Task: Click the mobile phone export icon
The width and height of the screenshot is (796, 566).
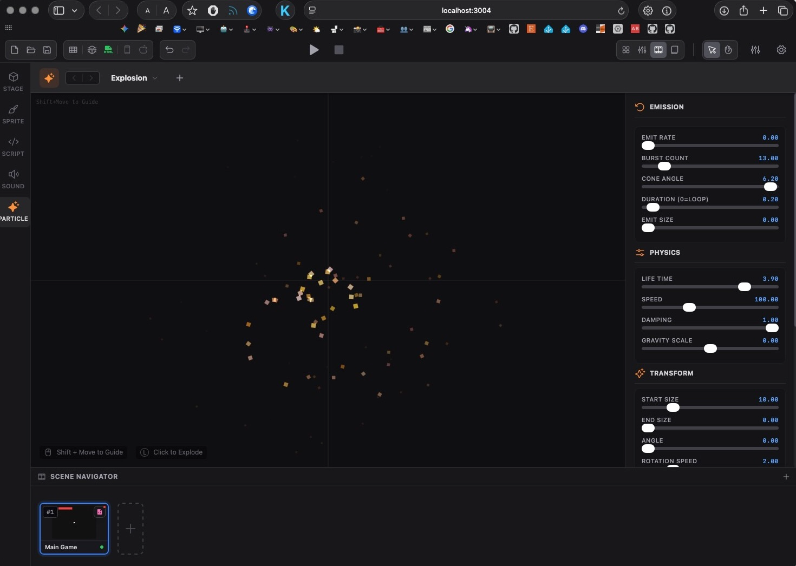Action: coord(127,50)
